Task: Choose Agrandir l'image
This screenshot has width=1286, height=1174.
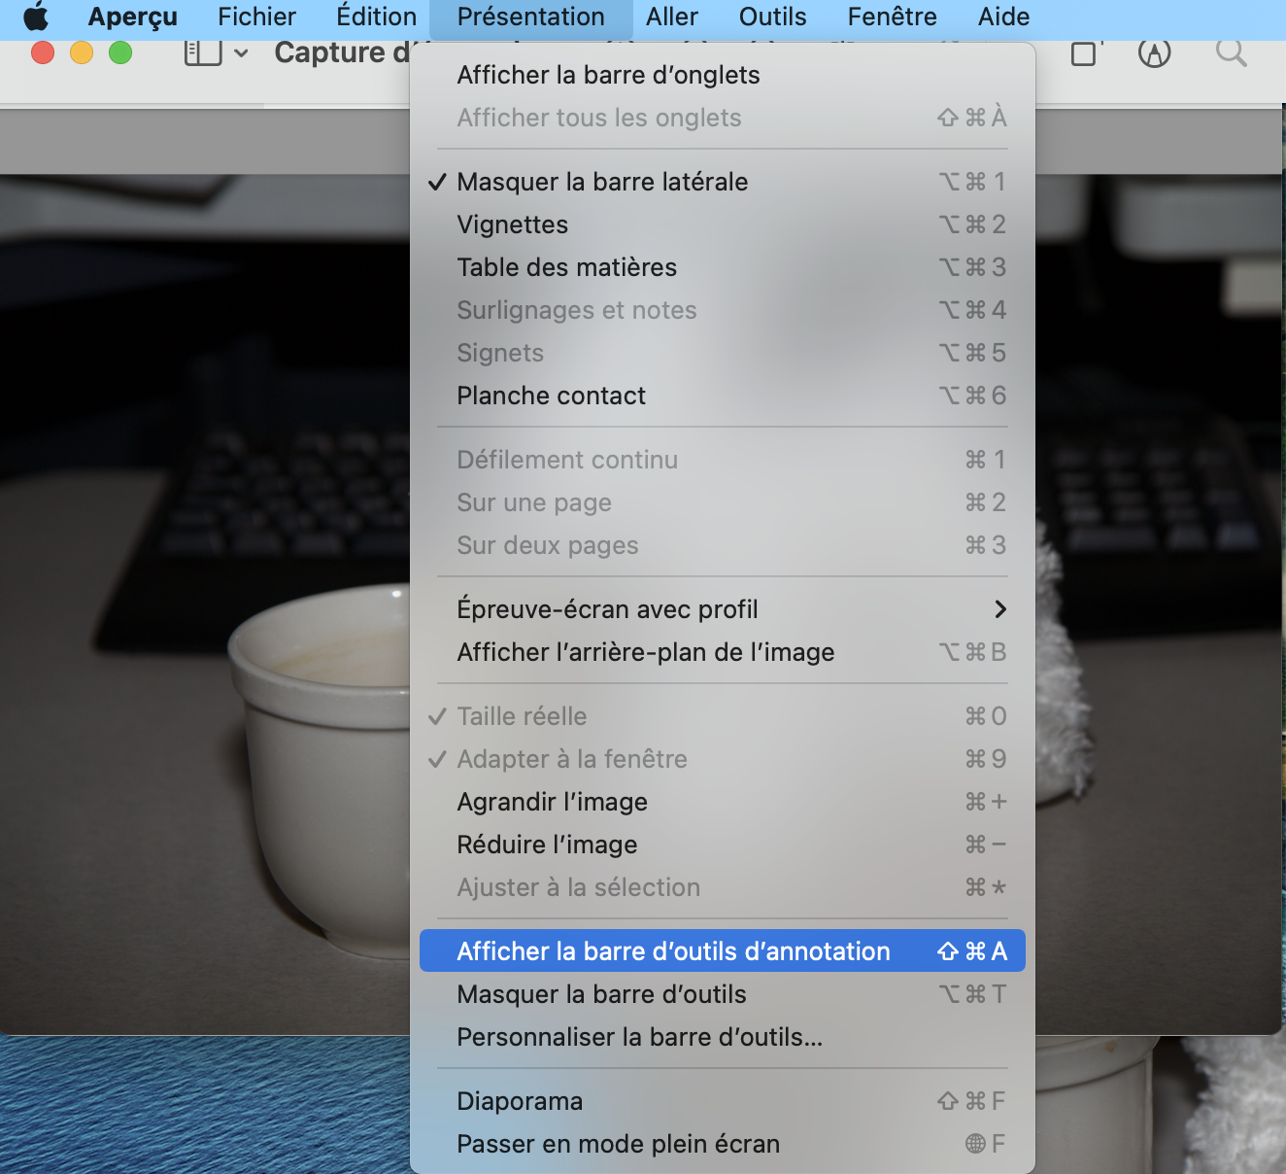Action: pyautogui.click(x=723, y=802)
